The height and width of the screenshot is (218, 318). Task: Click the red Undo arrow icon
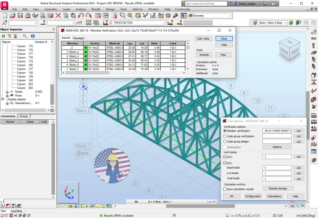click(81, 16)
